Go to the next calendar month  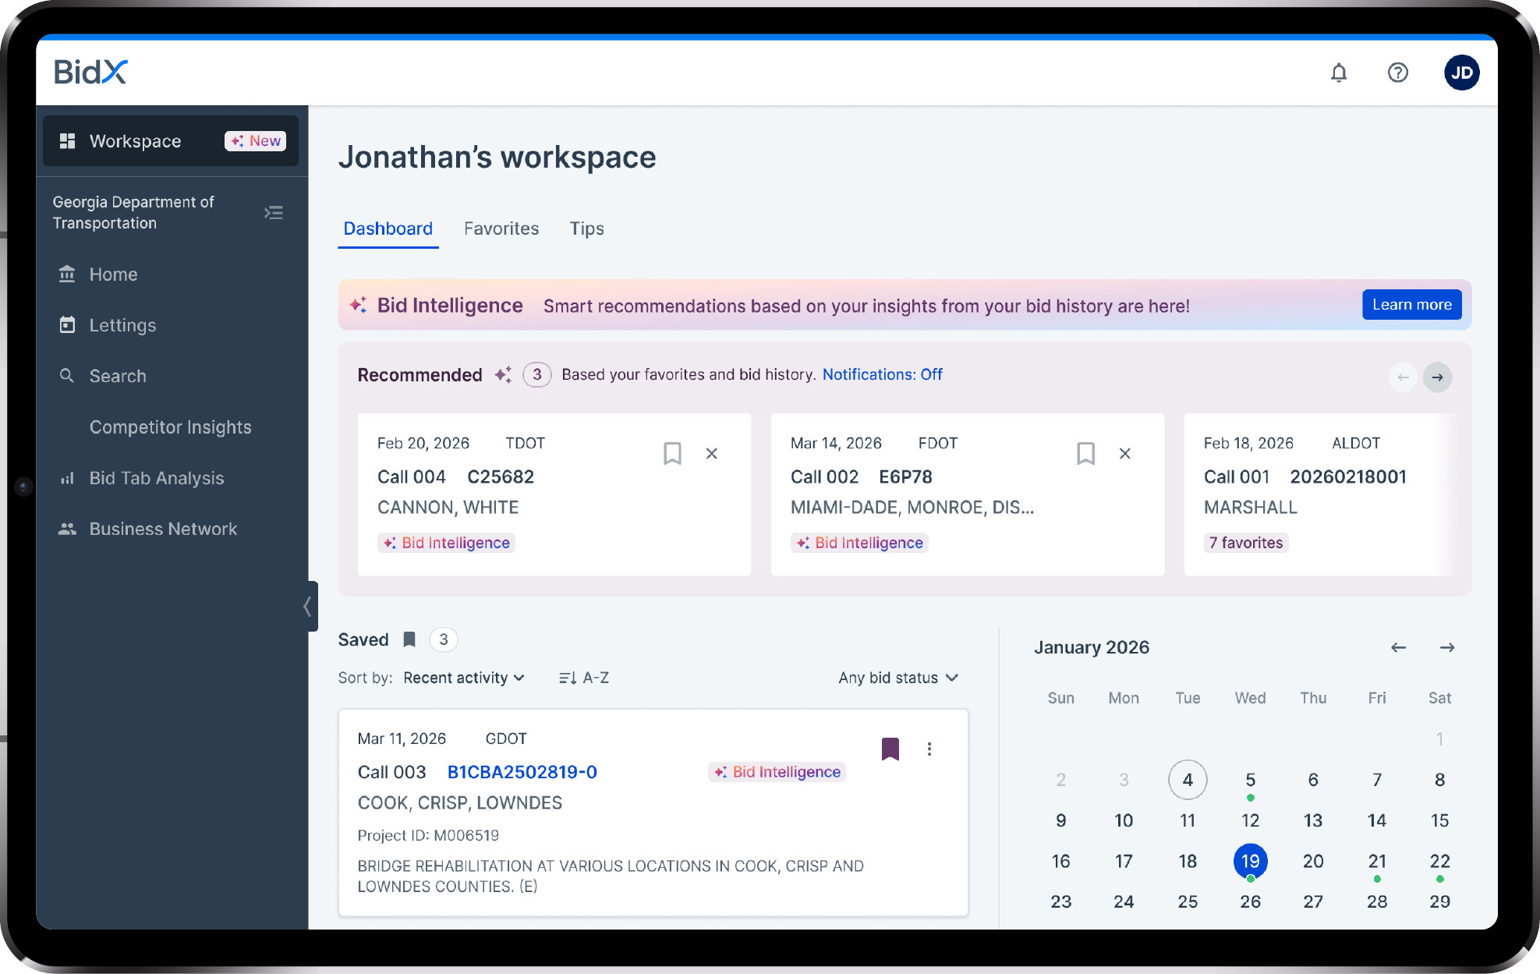point(1447,647)
